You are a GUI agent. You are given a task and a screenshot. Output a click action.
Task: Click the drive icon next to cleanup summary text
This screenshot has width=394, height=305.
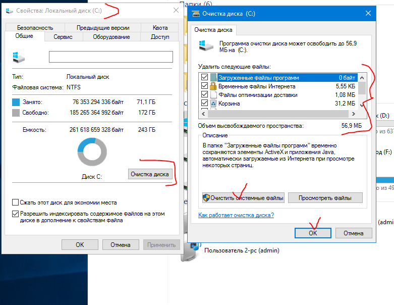[x=206, y=45]
